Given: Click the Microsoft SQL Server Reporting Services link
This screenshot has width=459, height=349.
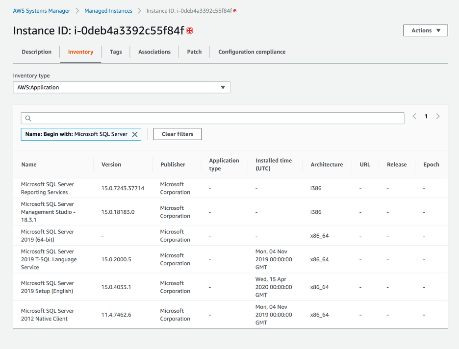Looking at the screenshot, I should point(47,188).
